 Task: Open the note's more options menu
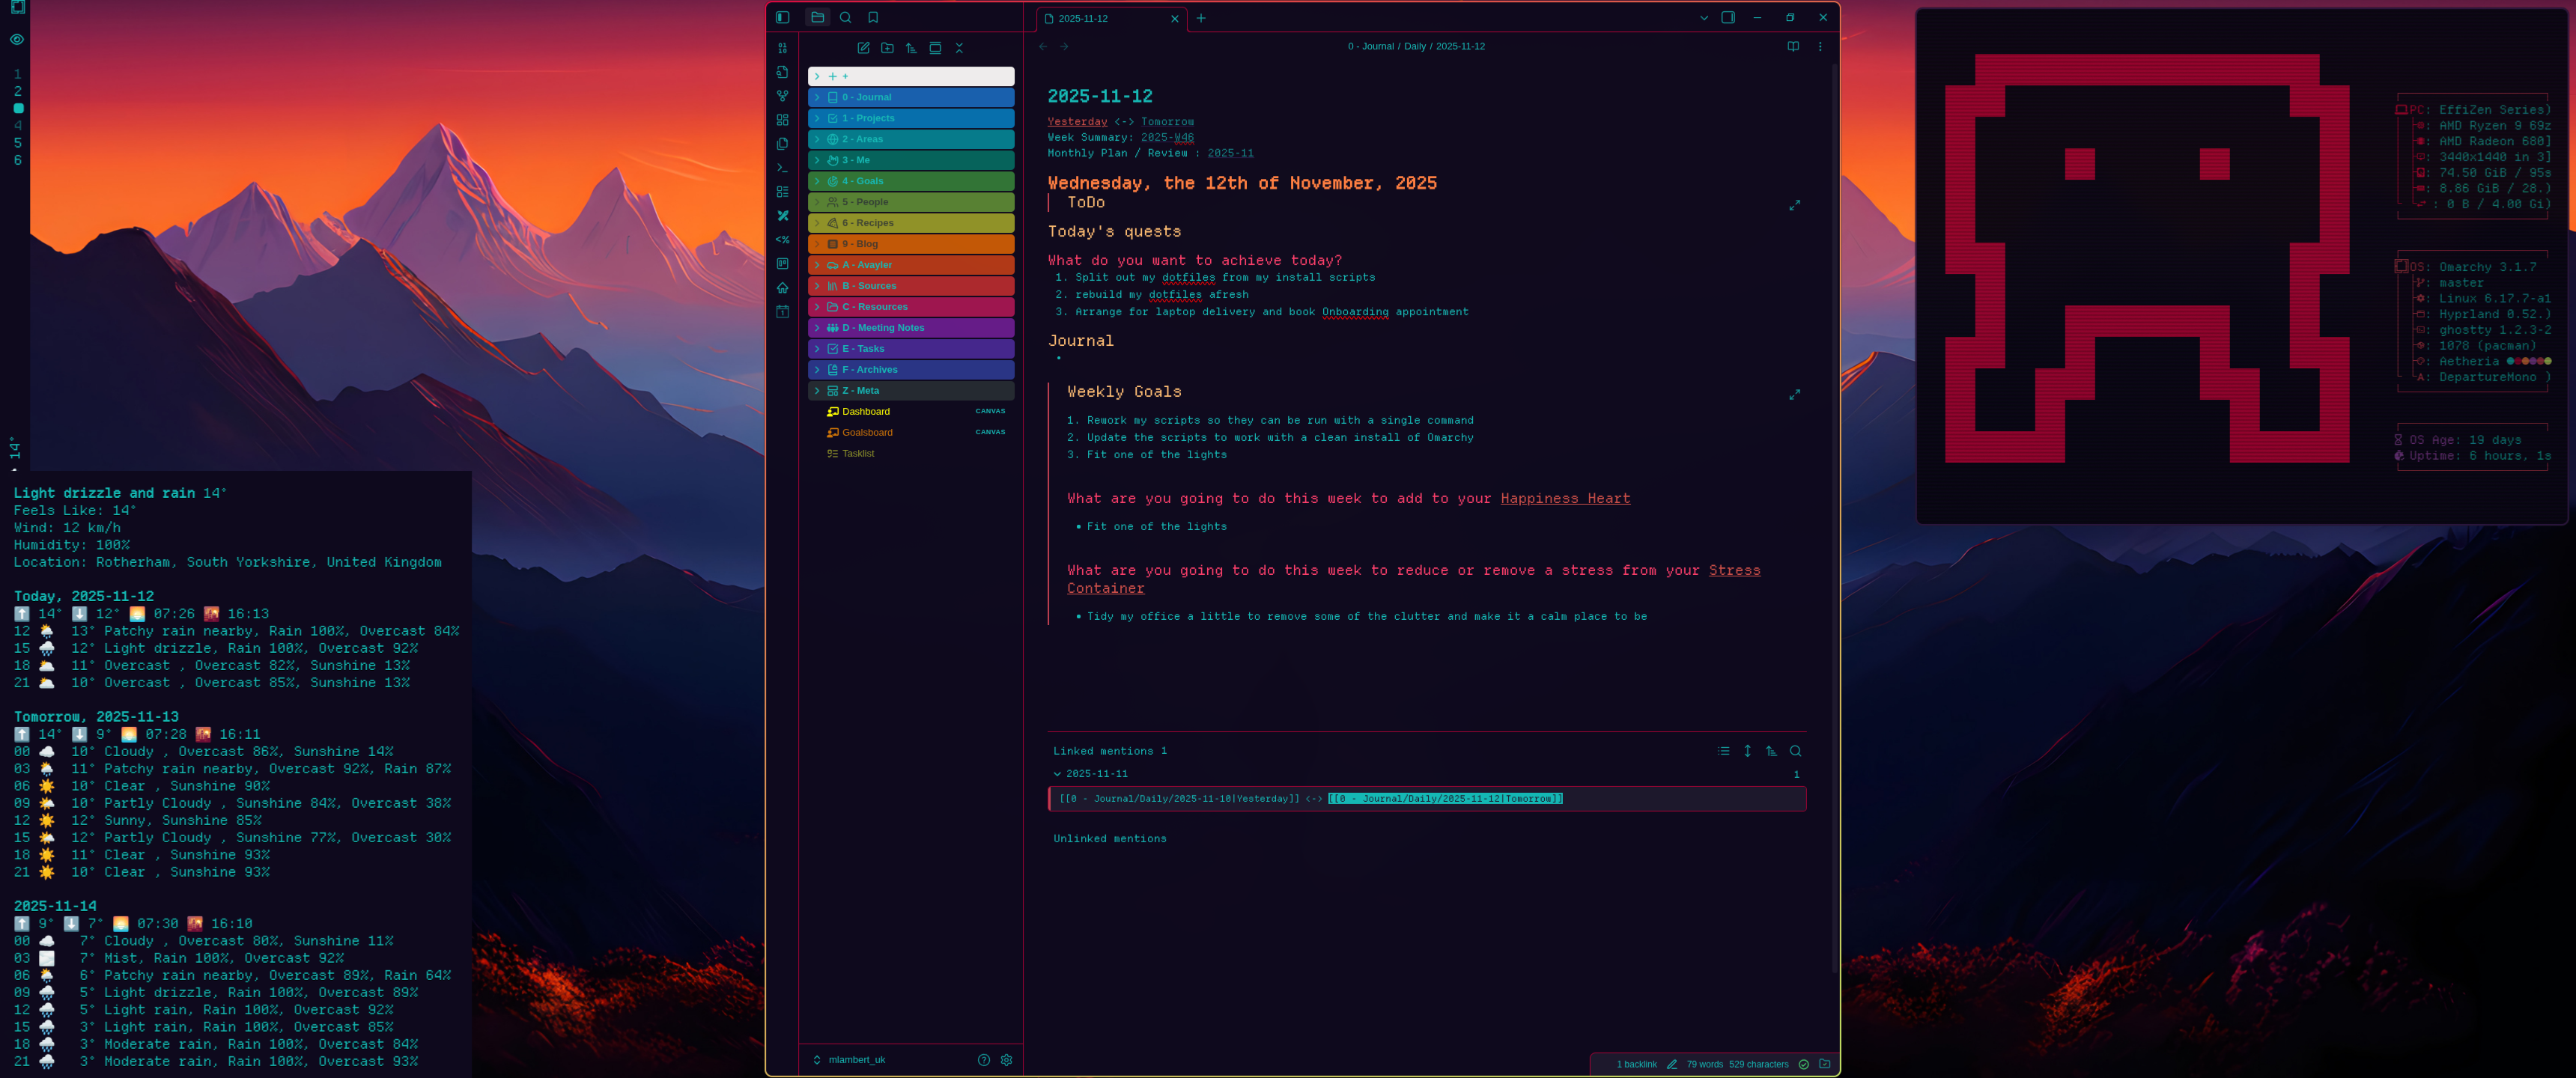(1820, 46)
